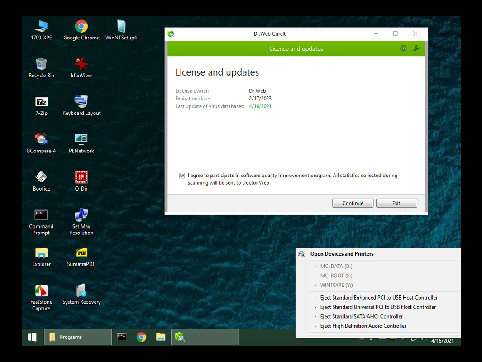Select the BCompare-4 desktop icon
482x362 pixels.
pyautogui.click(x=41, y=143)
